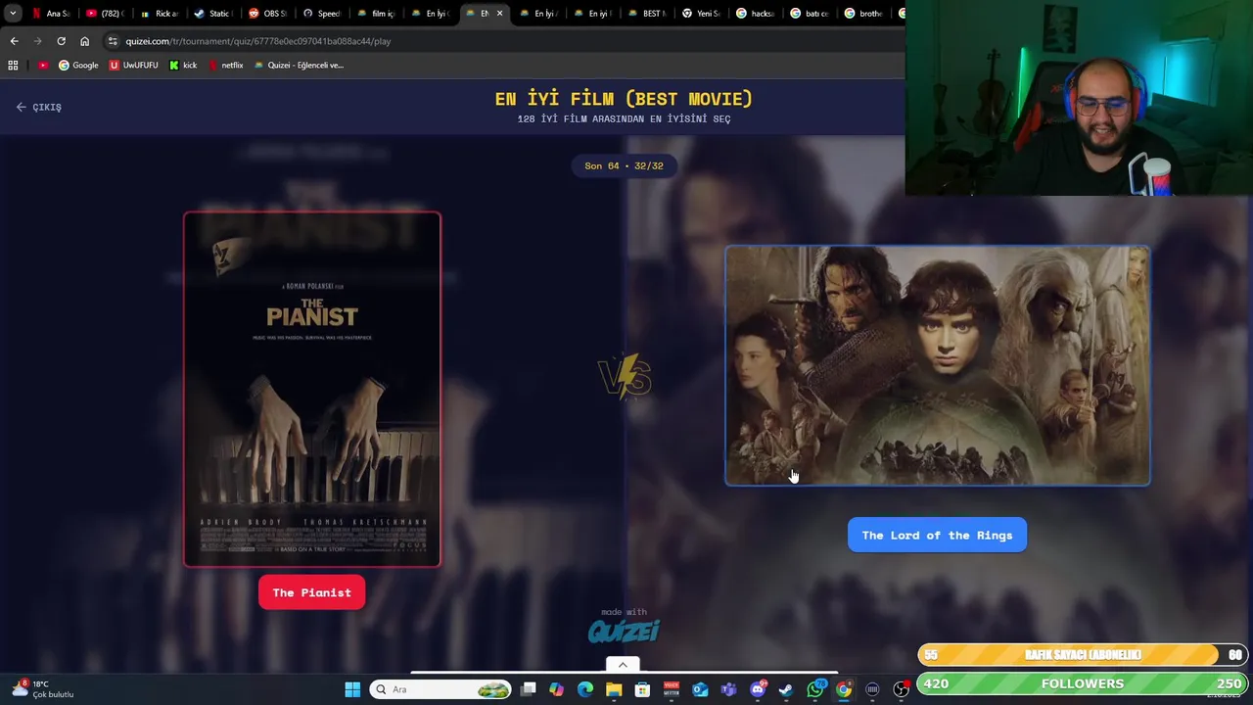1253x705 pixels.
Task: Open Outlook from the taskbar
Action: coord(700,689)
